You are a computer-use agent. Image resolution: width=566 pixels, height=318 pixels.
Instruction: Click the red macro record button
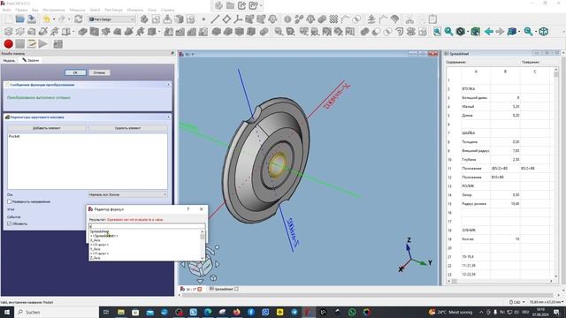coord(8,44)
